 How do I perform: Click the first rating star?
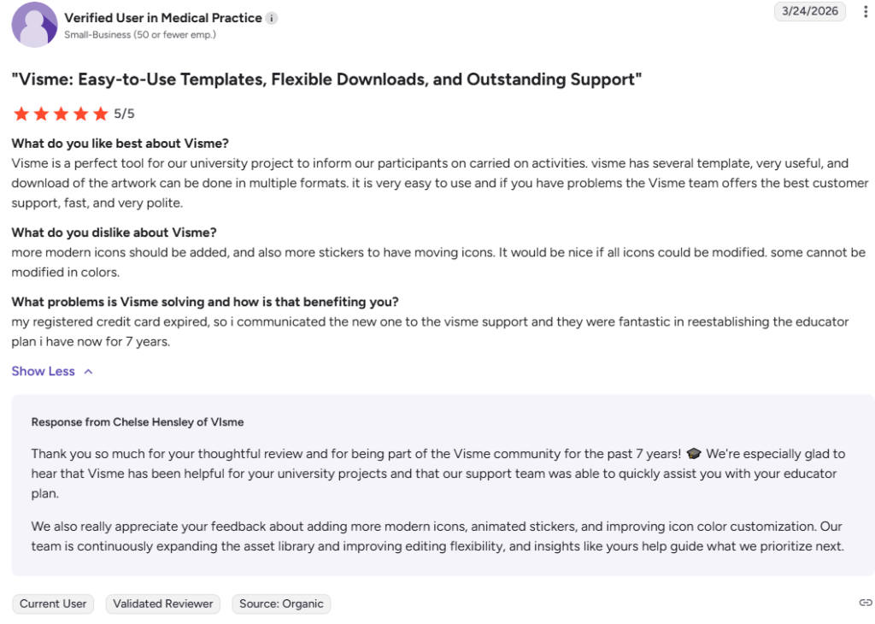pyautogui.click(x=21, y=114)
